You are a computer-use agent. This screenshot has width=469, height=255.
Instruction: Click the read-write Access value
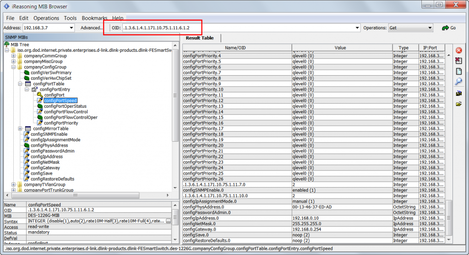click(x=38, y=227)
